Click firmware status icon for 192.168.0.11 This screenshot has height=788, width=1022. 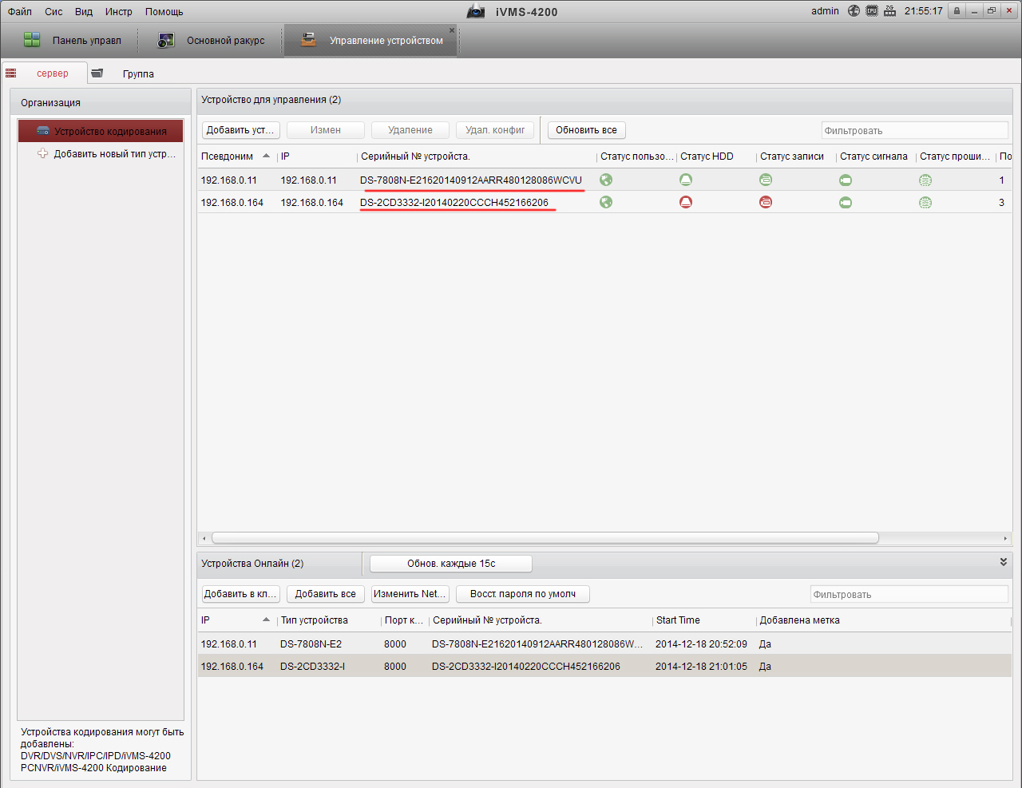pos(925,180)
